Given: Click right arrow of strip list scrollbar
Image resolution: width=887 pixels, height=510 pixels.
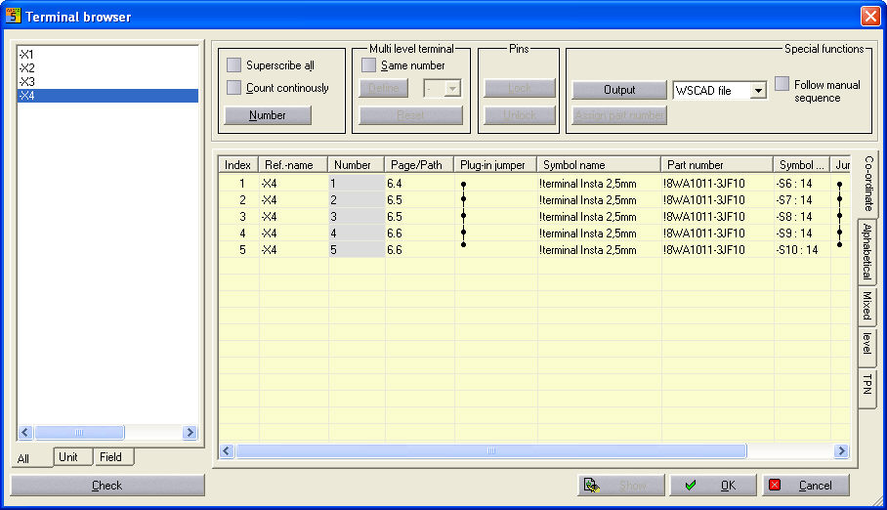Looking at the screenshot, I should [x=190, y=433].
